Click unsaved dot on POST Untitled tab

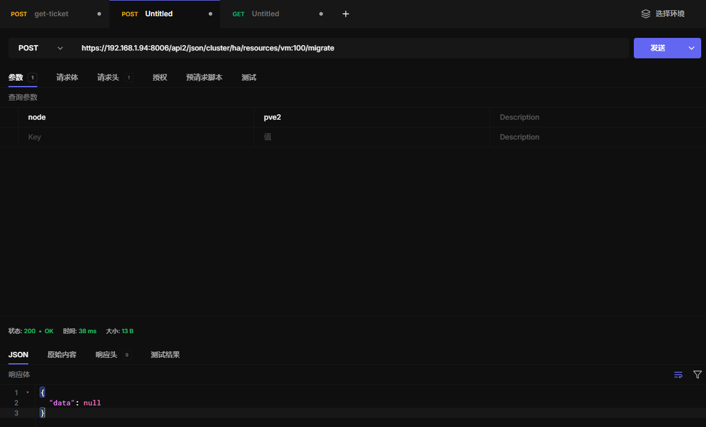click(210, 14)
